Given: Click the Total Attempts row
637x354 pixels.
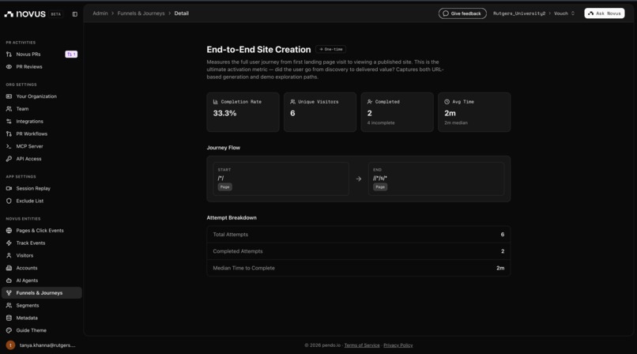Looking at the screenshot, I should [x=358, y=234].
